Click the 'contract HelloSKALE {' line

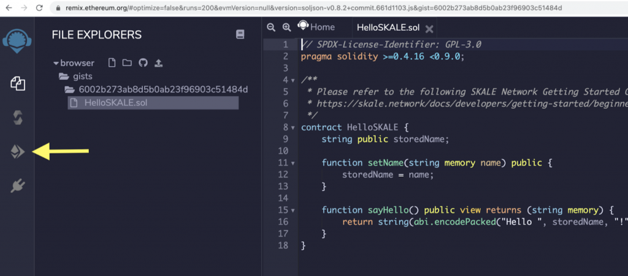click(x=354, y=127)
